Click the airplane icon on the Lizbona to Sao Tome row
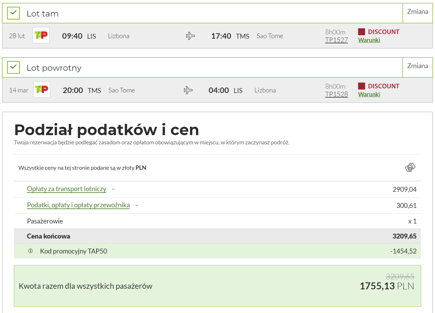The image size is (435, 313). (x=190, y=36)
